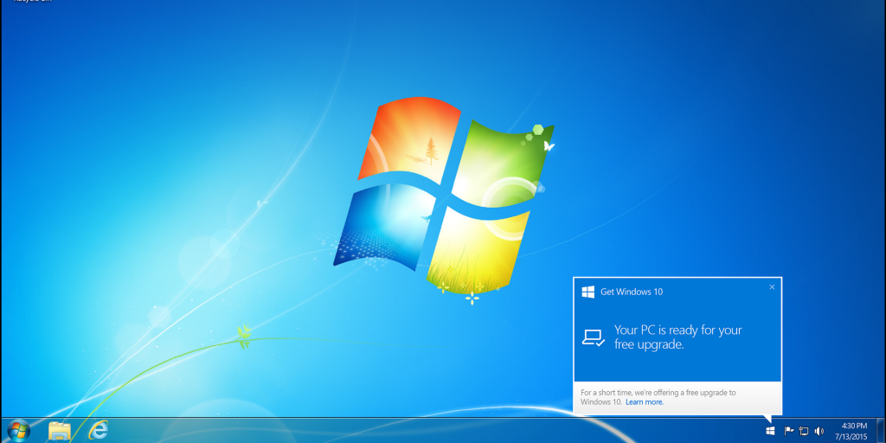886x443 pixels.
Task: Click the 'For a short time' offer text
Action: pos(658,397)
